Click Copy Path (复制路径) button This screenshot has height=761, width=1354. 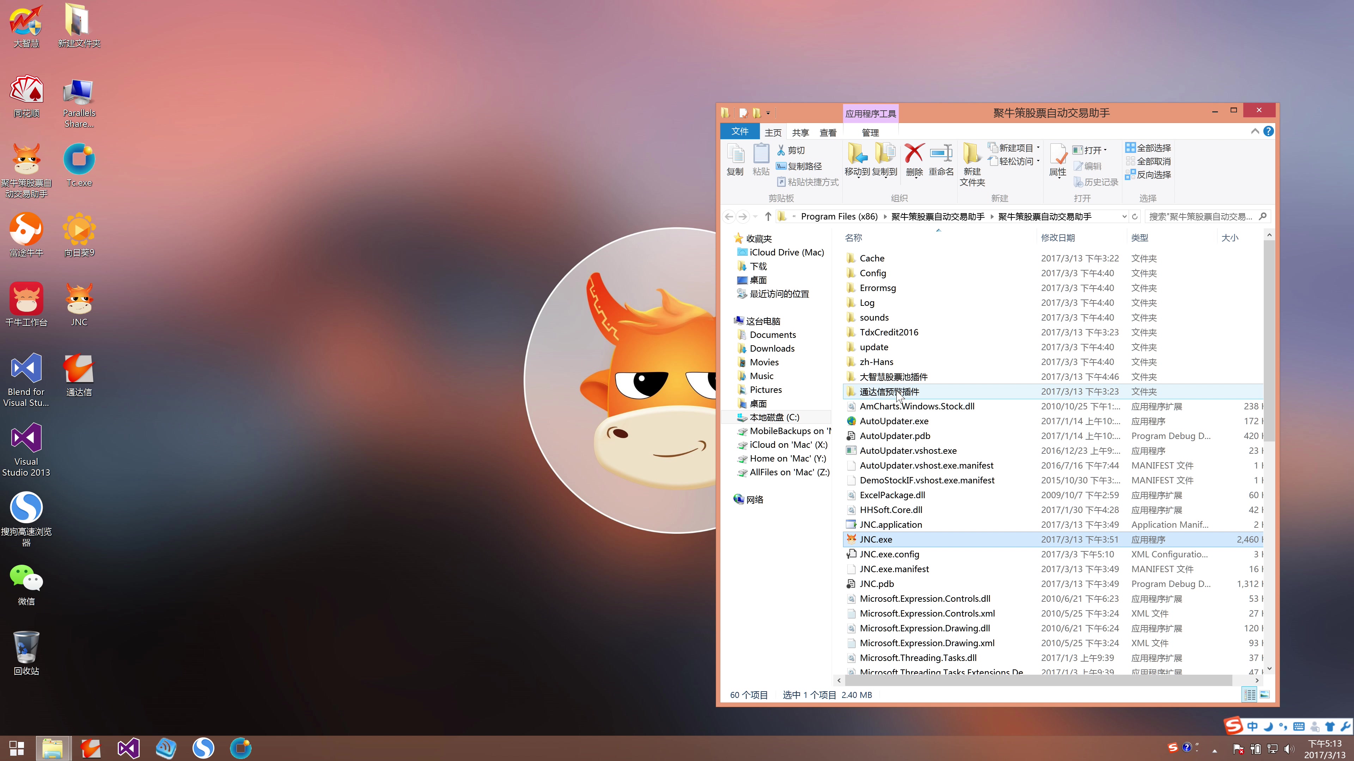pos(799,166)
